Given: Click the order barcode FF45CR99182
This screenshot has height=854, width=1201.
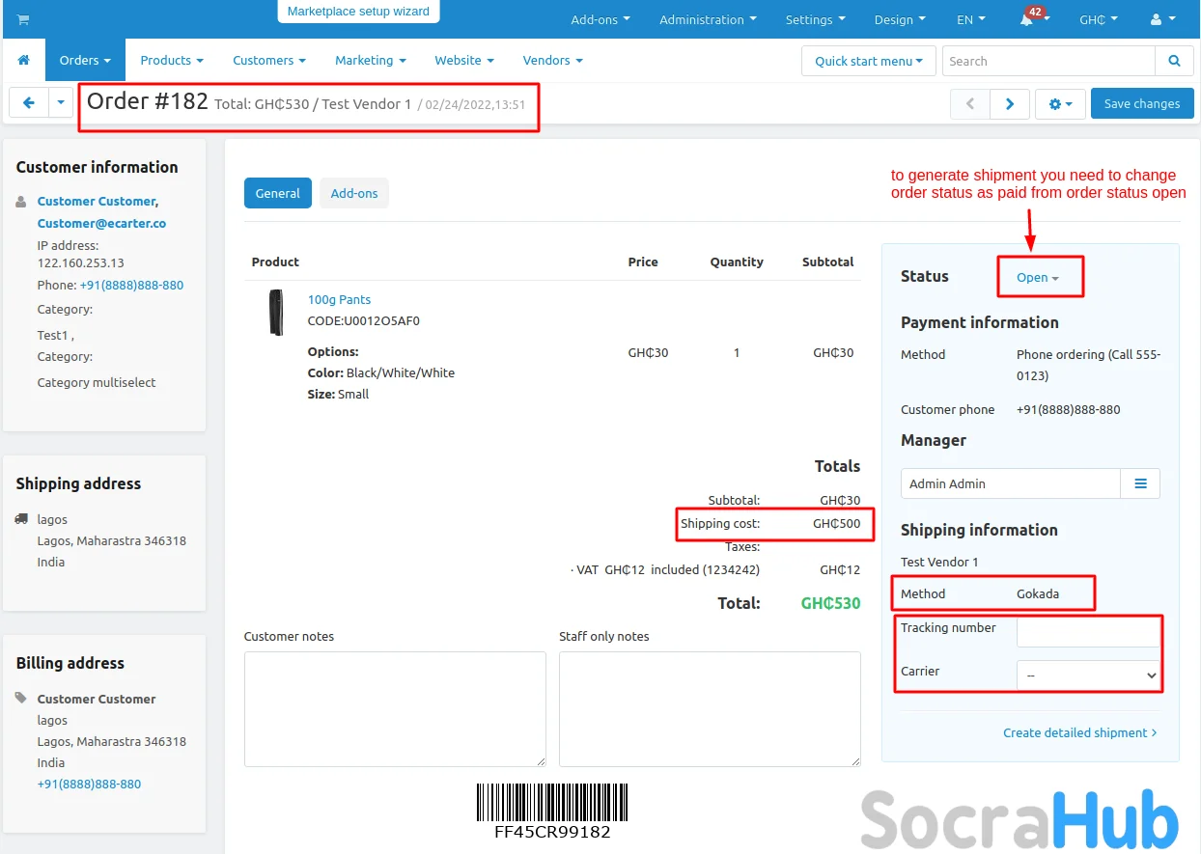Looking at the screenshot, I should click(x=552, y=811).
